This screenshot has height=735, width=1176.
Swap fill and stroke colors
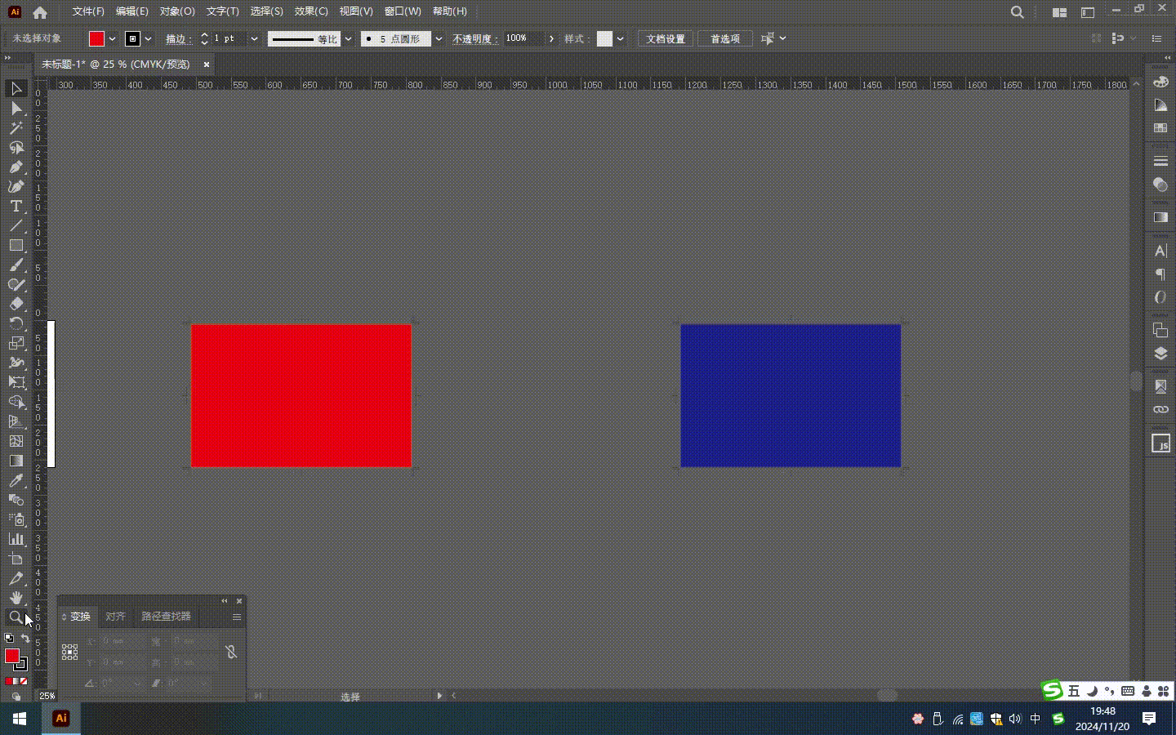(x=25, y=638)
